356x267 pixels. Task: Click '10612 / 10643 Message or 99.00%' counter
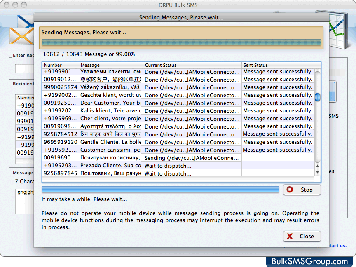pos(89,54)
